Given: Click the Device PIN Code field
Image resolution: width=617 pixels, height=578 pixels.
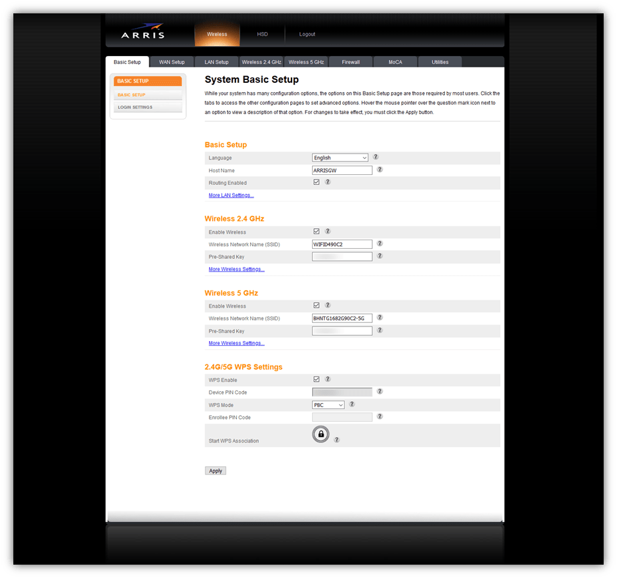Looking at the screenshot, I should 342,392.
